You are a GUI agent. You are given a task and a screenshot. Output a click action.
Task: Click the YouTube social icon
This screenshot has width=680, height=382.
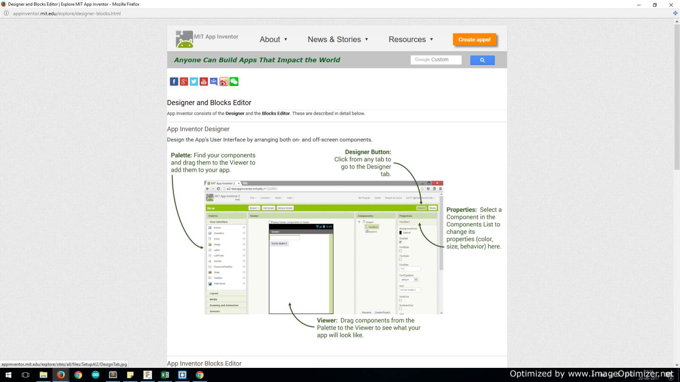(204, 82)
